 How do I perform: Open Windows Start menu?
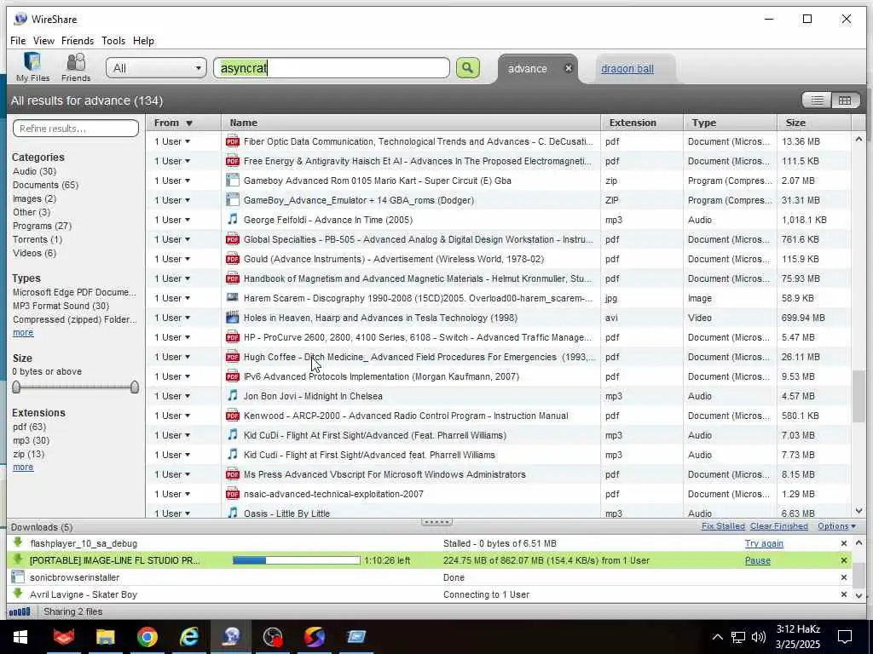click(x=20, y=637)
